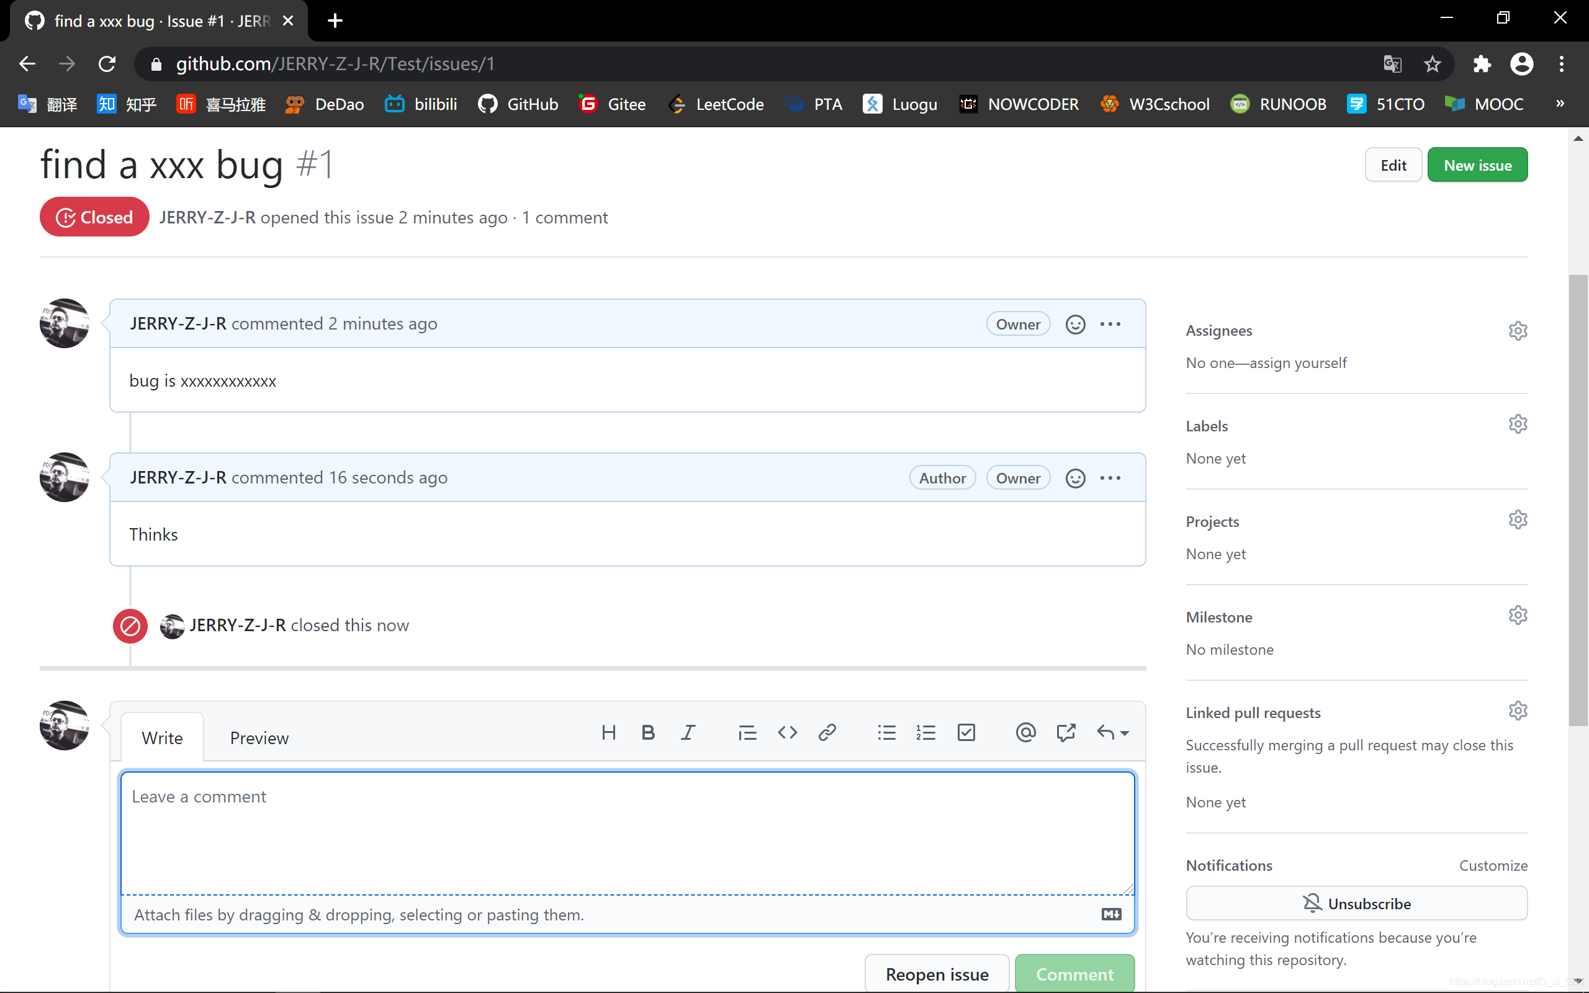
Task: Bookmark this page with the star icon
Action: (x=1432, y=64)
